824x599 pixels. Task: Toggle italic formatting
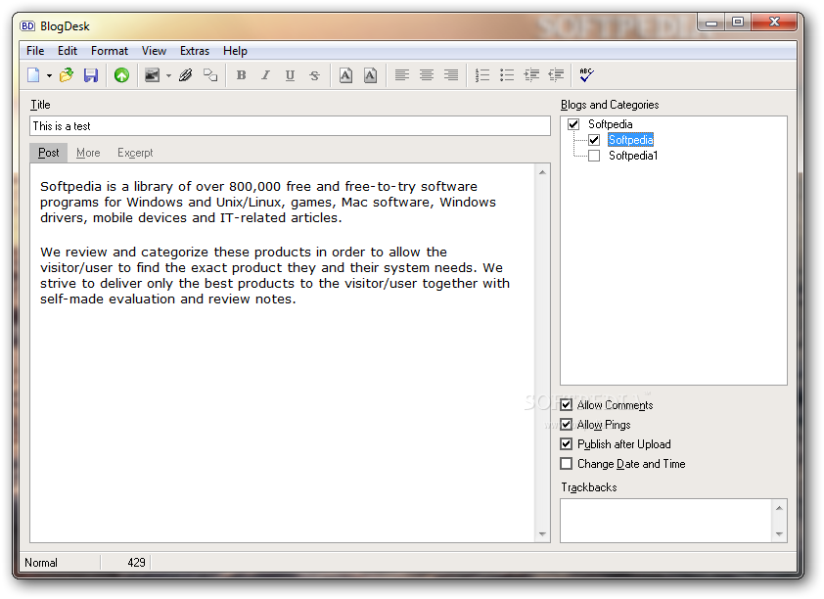[265, 75]
